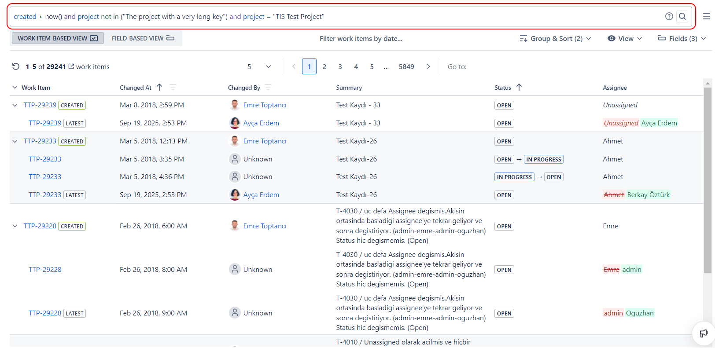Click the Filter work items by date field
The image size is (715, 348).
361,38
